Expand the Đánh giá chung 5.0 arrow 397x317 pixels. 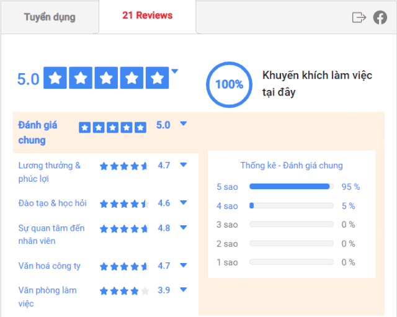tap(184, 123)
